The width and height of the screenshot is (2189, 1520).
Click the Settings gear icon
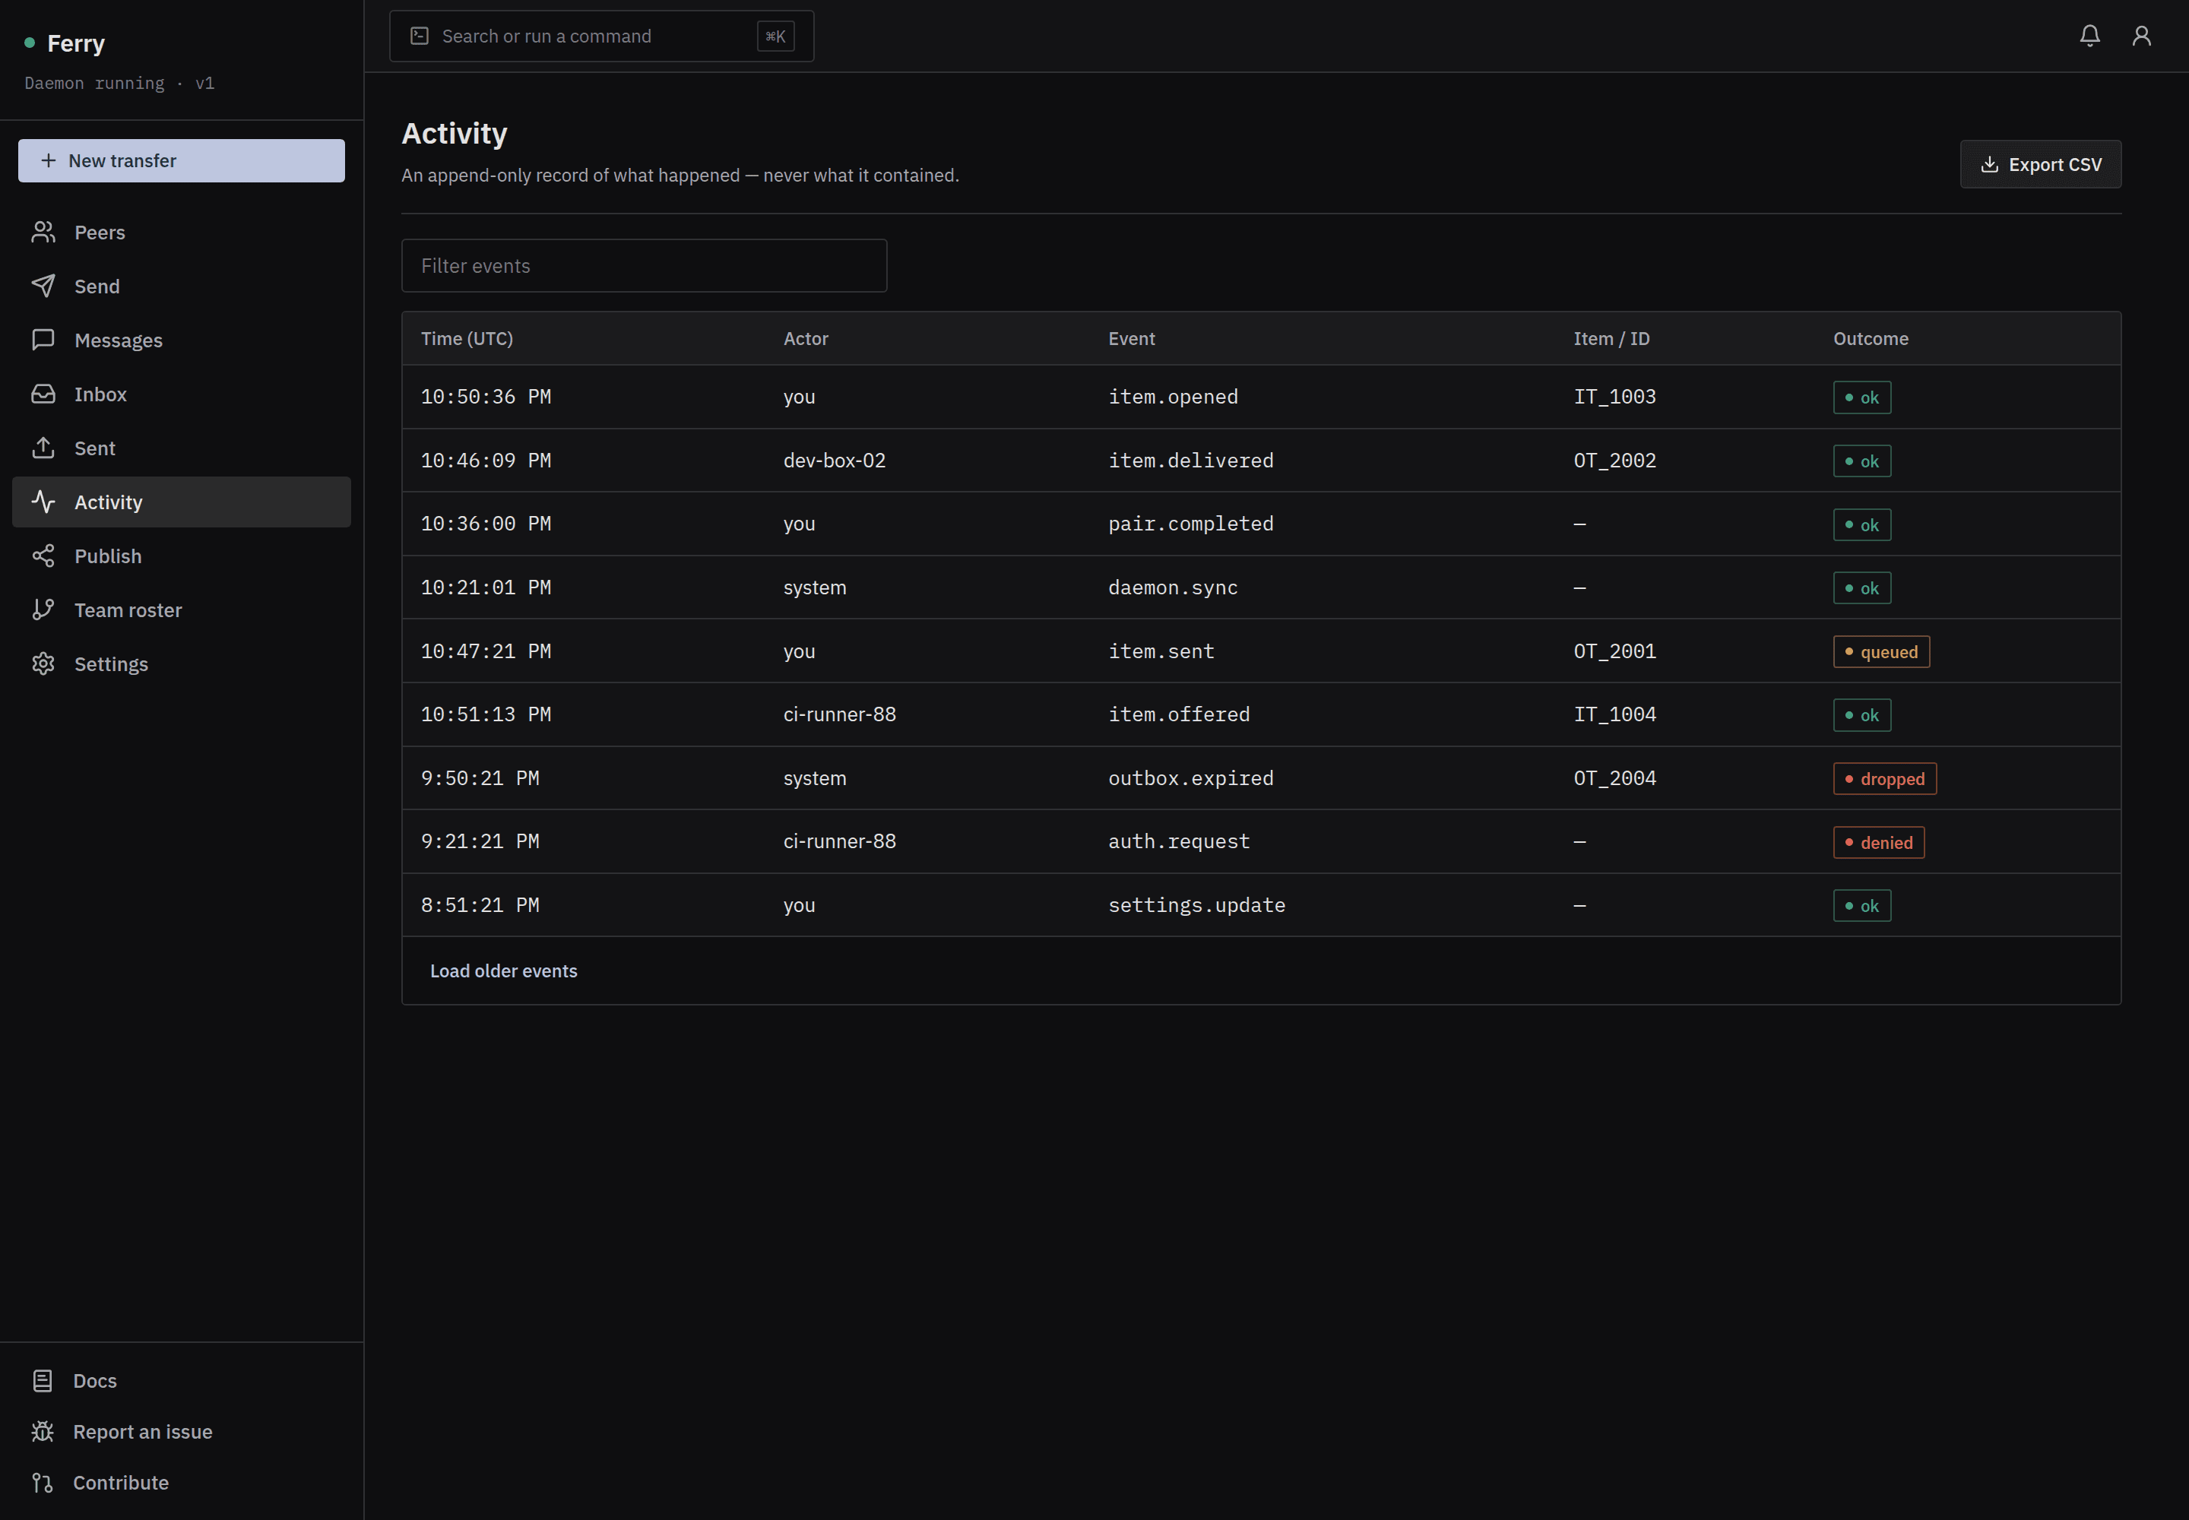(x=43, y=663)
